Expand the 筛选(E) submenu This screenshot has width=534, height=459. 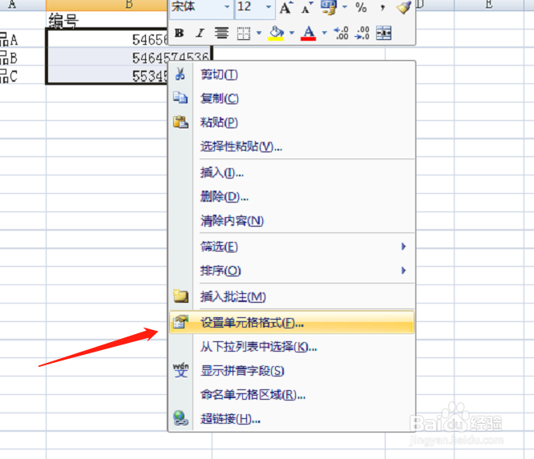tap(292, 247)
